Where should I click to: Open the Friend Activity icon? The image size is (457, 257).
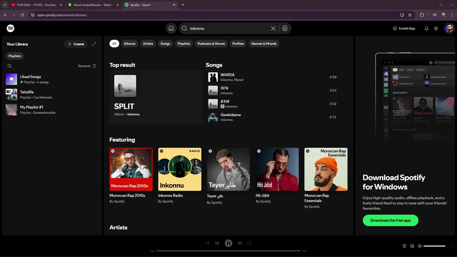coord(436,28)
